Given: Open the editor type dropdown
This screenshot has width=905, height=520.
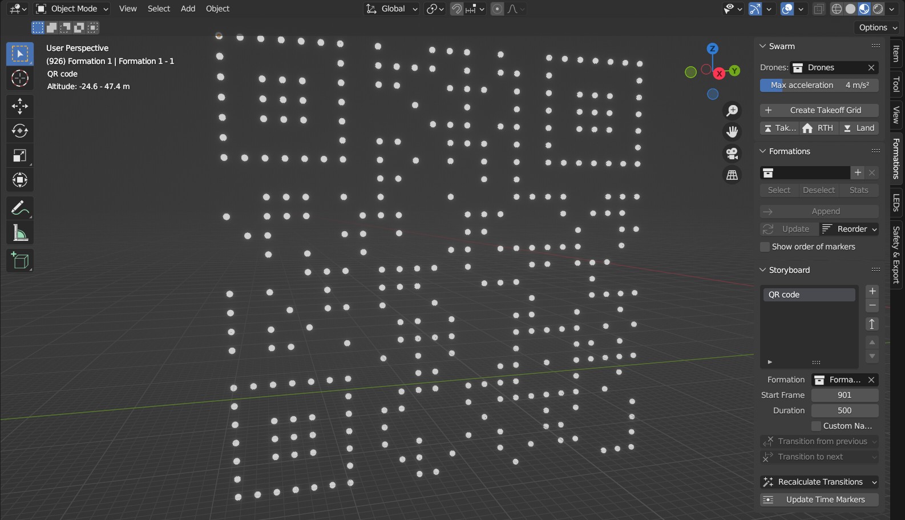Looking at the screenshot, I should (18, 9).
